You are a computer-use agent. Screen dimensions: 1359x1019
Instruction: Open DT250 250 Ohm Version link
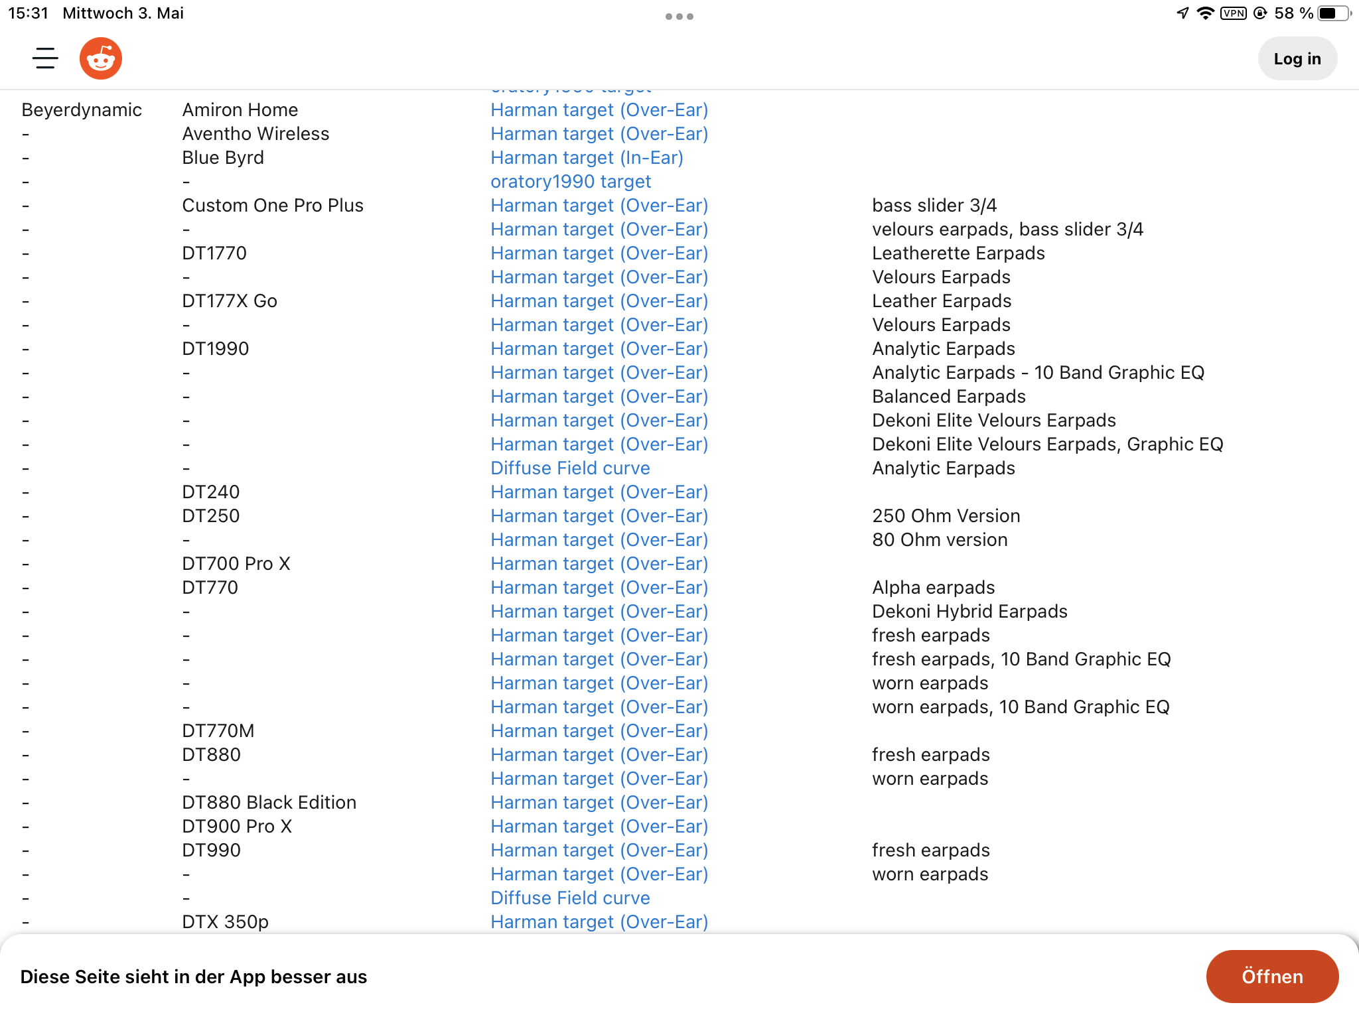coord(599,516)
